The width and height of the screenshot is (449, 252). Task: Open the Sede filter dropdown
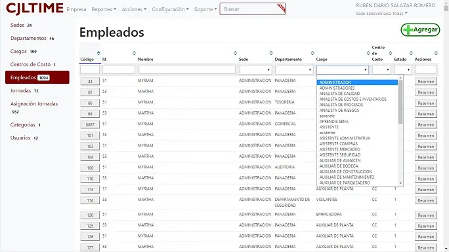255,69
